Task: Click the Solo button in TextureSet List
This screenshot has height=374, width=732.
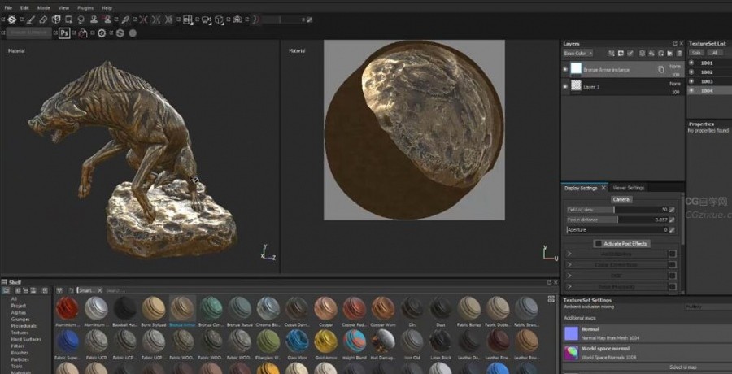Action: point(696,53)
